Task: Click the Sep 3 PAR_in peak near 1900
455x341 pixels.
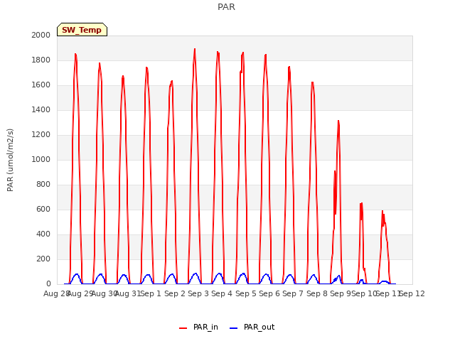Action: [195, 49]
